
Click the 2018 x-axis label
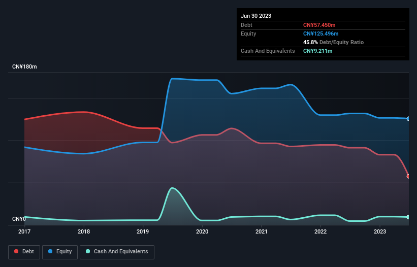pos(84,231)
